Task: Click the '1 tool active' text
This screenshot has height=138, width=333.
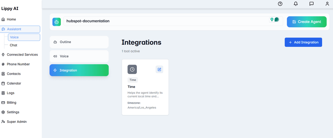Action: pos(131,51)
